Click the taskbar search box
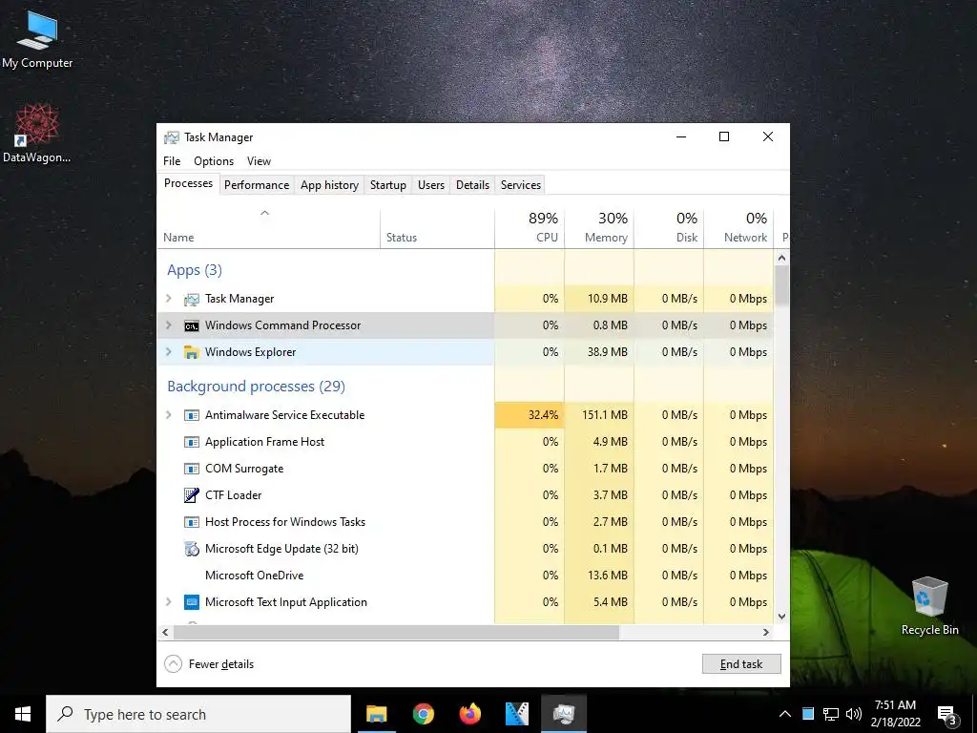977x733 pixels. pos(198,714)
